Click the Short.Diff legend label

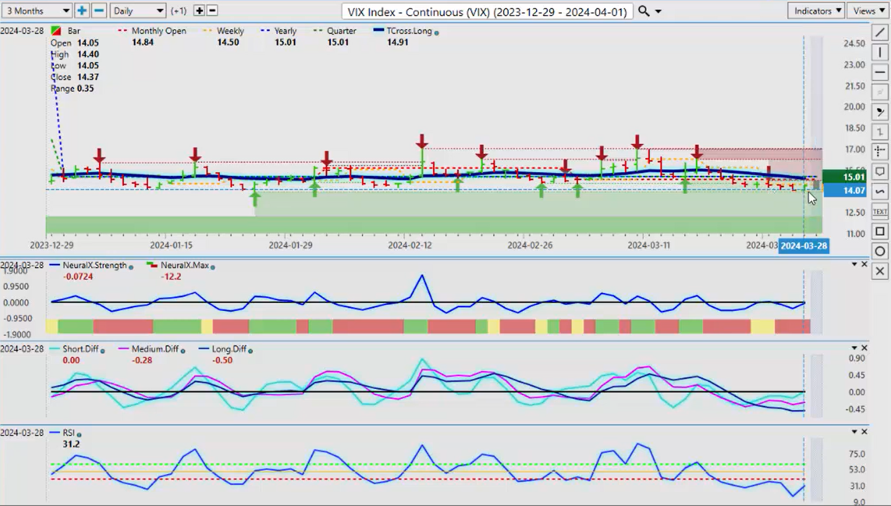81,349
